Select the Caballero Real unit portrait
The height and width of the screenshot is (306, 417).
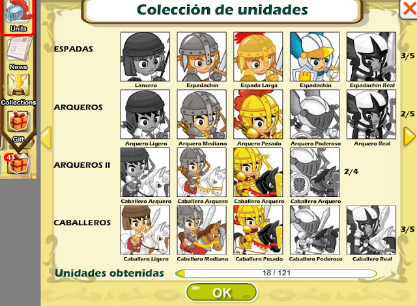point(371,230)
